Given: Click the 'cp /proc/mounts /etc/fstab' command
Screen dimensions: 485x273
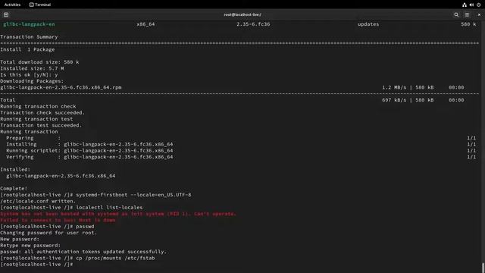Looking at the screenshot, I should tap(115, 258).
